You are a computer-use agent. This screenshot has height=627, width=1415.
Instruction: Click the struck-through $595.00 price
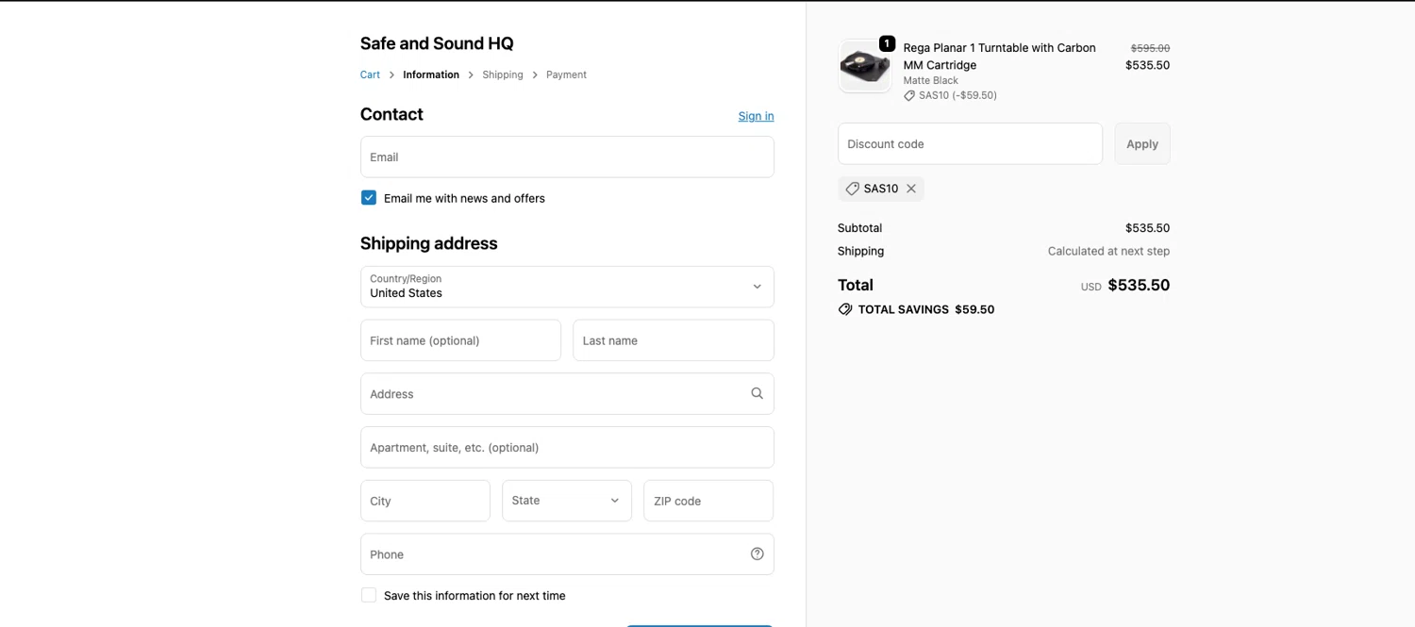pos(1150,48)
